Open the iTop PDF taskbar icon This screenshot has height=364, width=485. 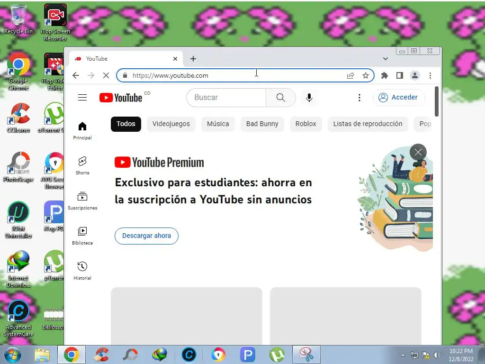tap(247, 355)
